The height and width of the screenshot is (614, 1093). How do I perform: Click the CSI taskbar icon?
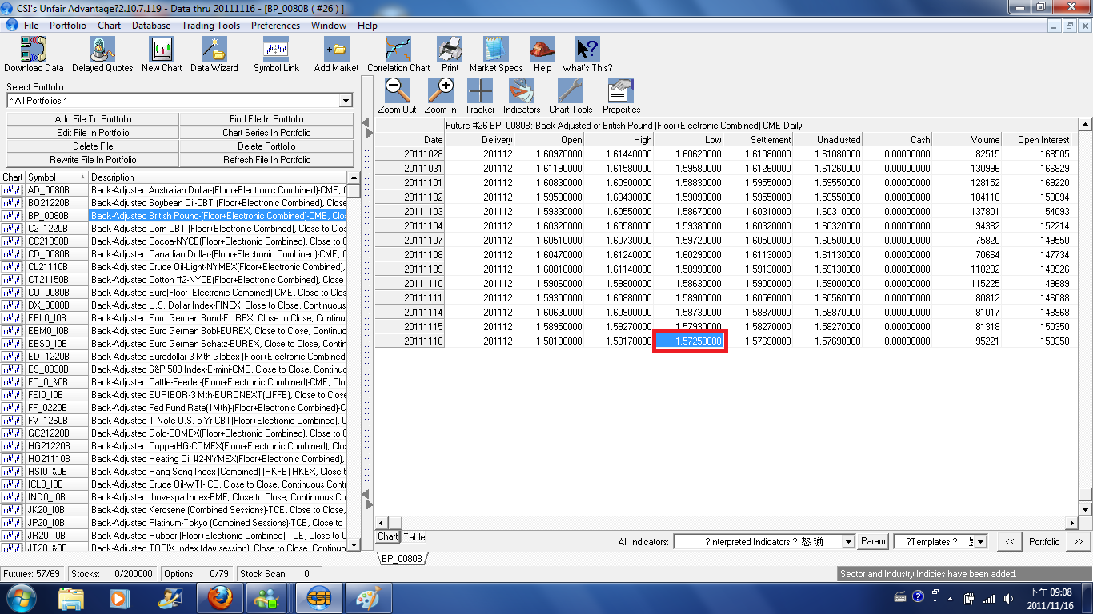(320, 597)
